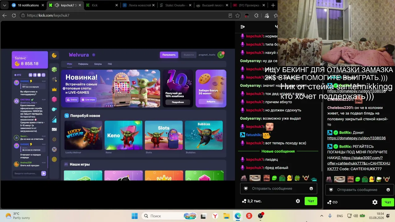Click the Слоты button on the banner
Viewport: 395px width, 222px height.
(72, 100)
